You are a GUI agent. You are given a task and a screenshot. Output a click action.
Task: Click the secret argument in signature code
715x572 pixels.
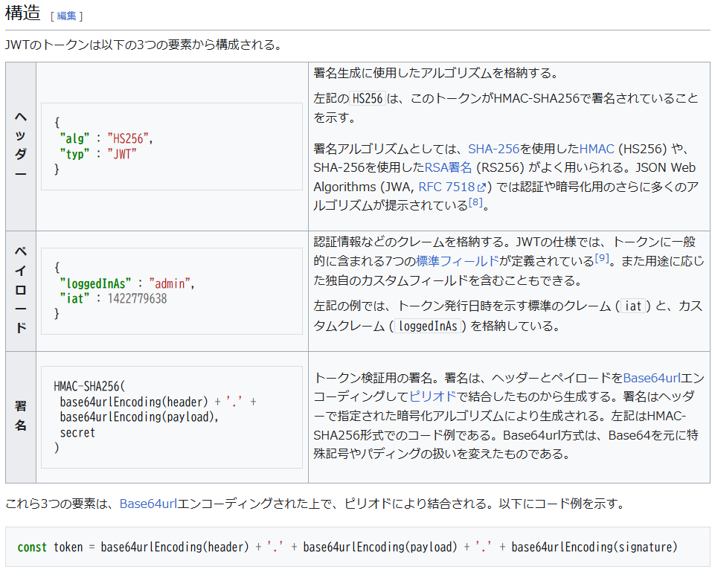[x=77, y=432]
